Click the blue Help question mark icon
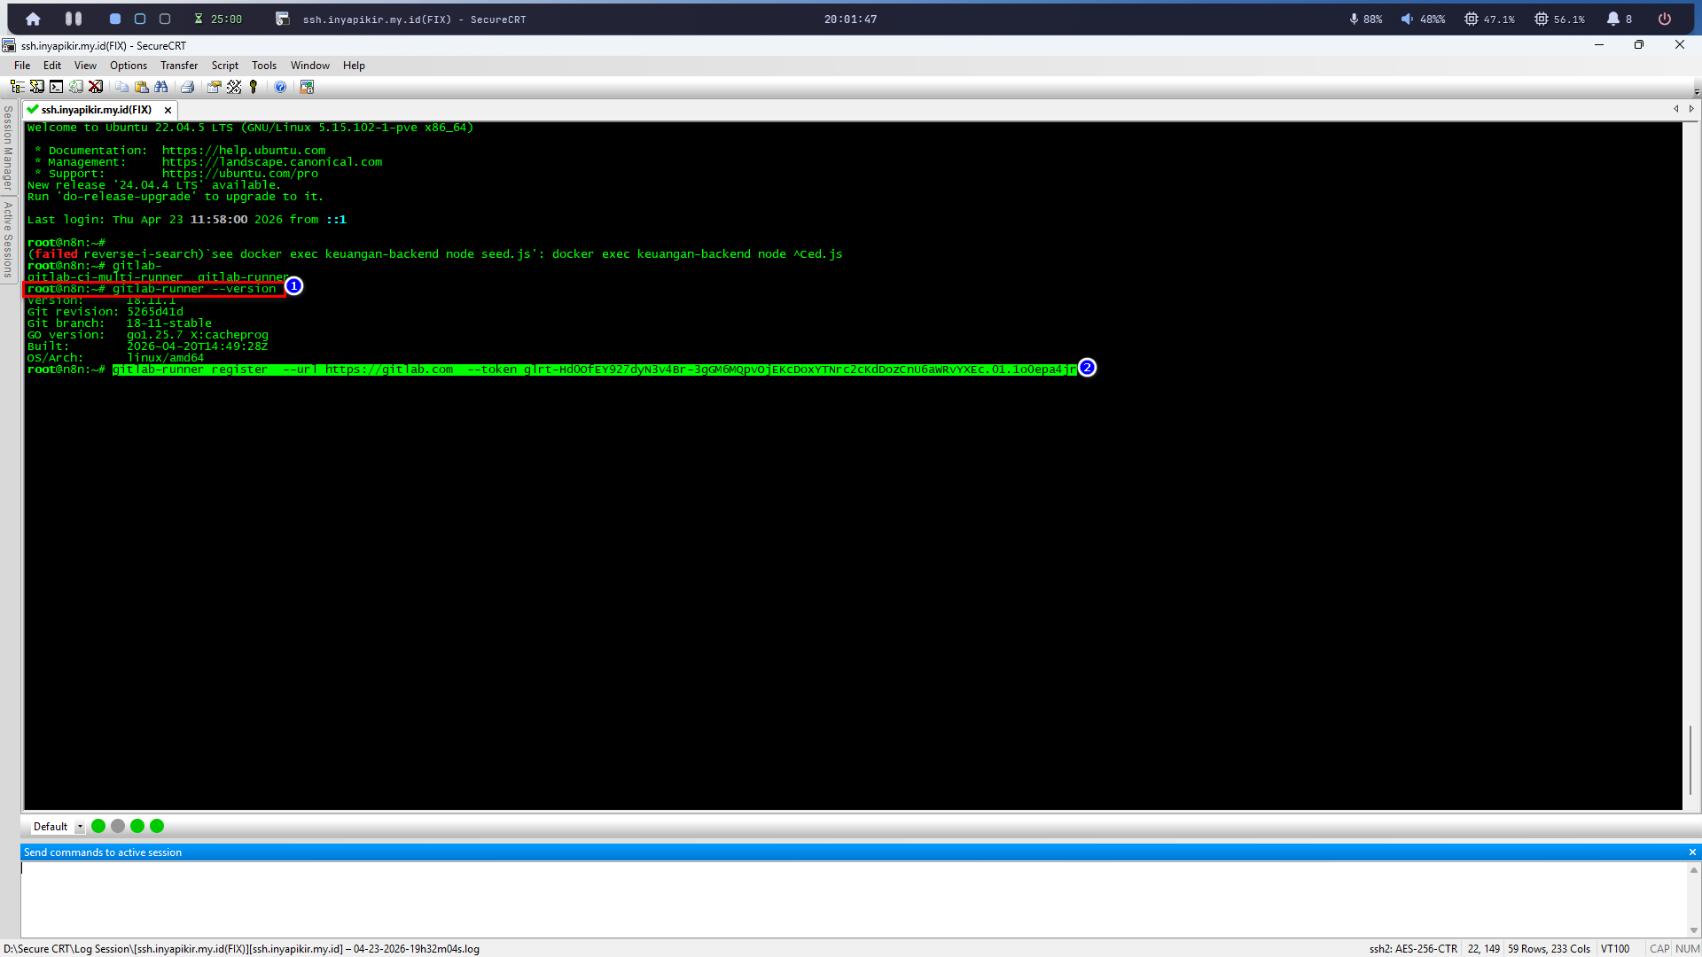The width and height of the screenshot is (1702, 957). pyautogui.click(x=280, y=87)
